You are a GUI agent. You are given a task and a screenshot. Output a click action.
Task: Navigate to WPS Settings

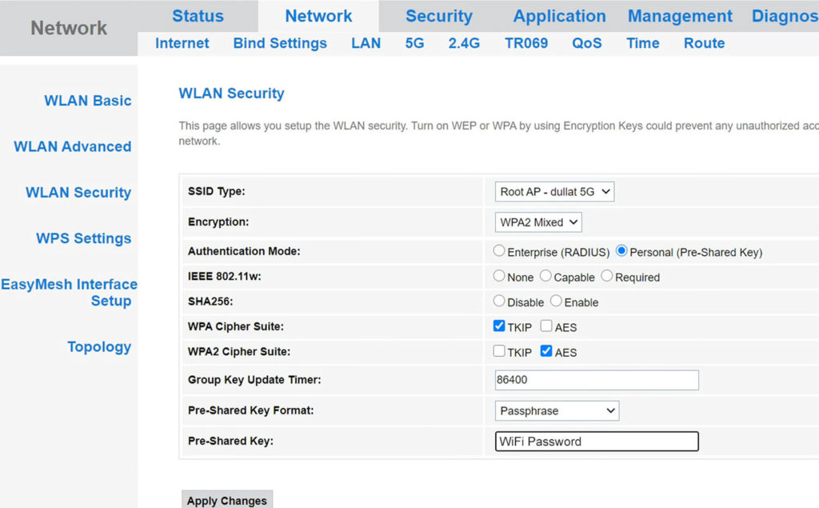83,238
